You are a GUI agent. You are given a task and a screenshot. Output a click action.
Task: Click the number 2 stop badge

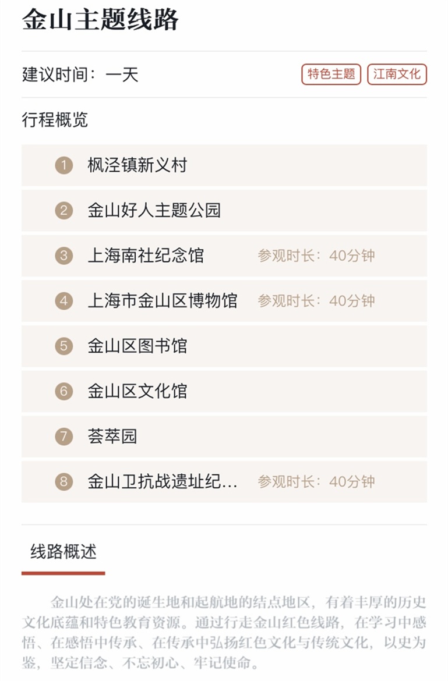tap(64, 211)
